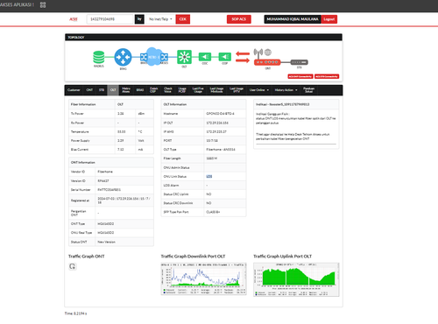
Task: Click the globe internet icon above the ONT
Action: click(x=268, y=53)
